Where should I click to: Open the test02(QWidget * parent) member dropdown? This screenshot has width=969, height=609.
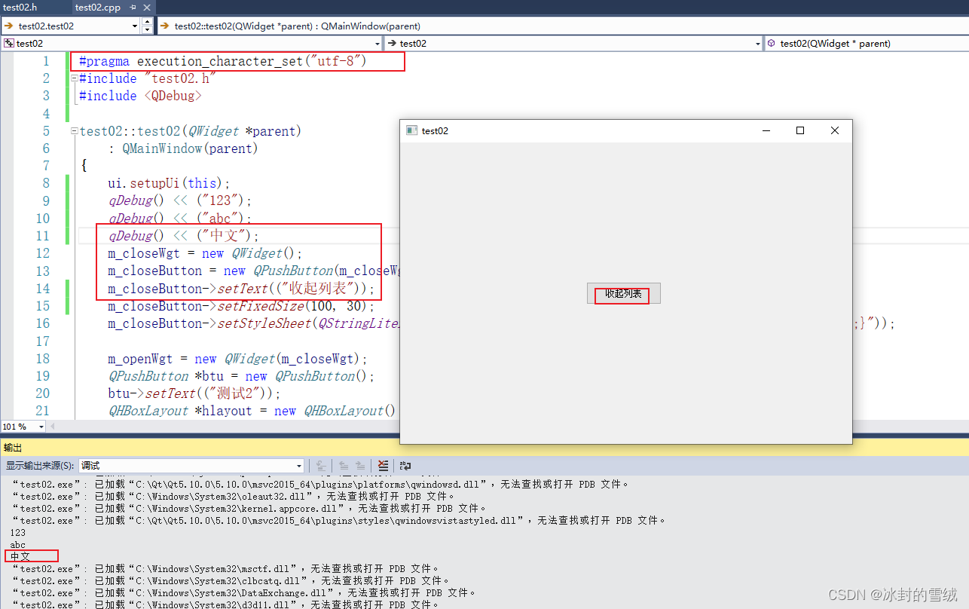pyautogui.click(x=867, y=44)
